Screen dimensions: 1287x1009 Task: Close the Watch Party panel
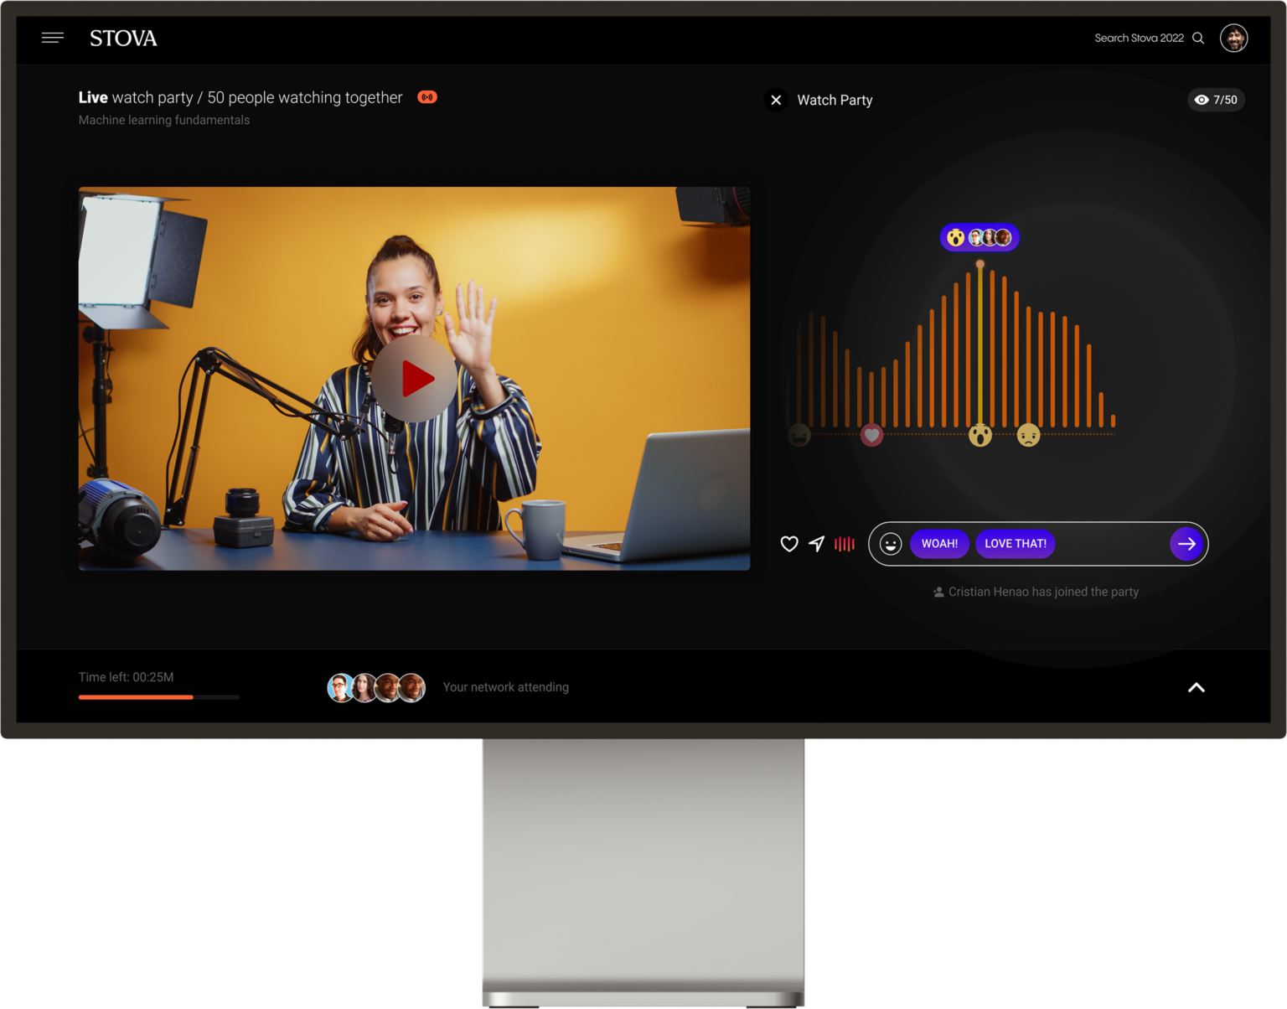pyautogui.click(x=776, y=100)
